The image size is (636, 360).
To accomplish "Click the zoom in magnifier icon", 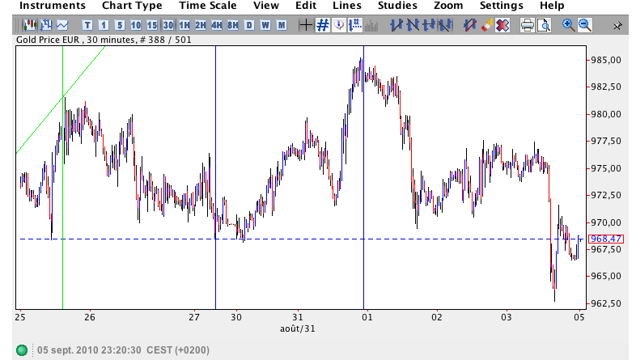I will (569, 25).
